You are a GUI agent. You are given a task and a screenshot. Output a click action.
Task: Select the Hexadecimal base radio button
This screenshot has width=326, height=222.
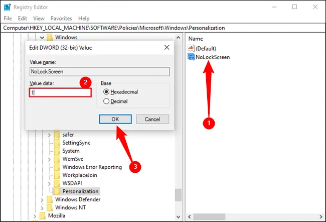(x=106, y=91)
